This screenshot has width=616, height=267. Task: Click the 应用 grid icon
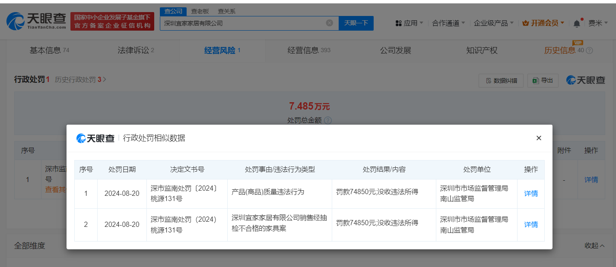coord(398,23)
